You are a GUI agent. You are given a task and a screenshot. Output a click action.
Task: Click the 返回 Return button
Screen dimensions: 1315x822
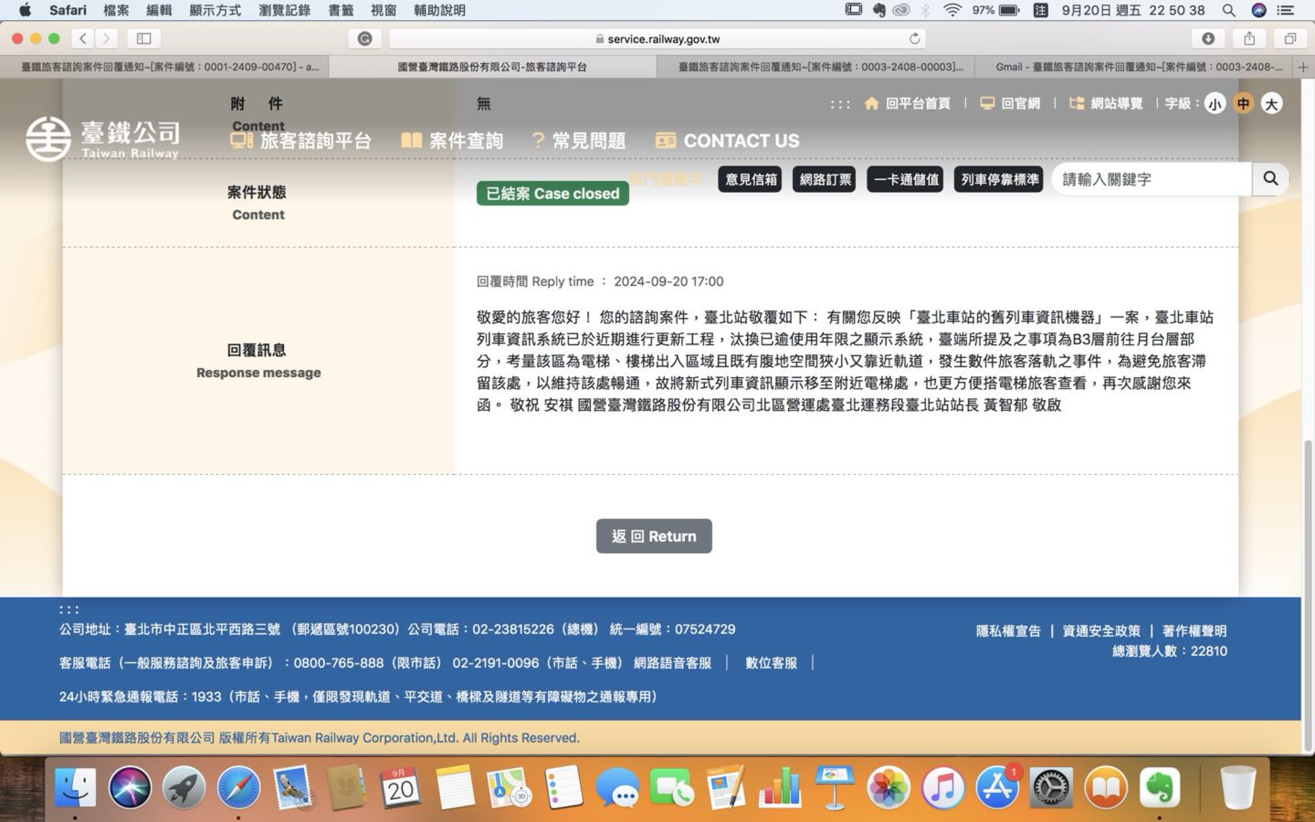(x=654, y=536)
